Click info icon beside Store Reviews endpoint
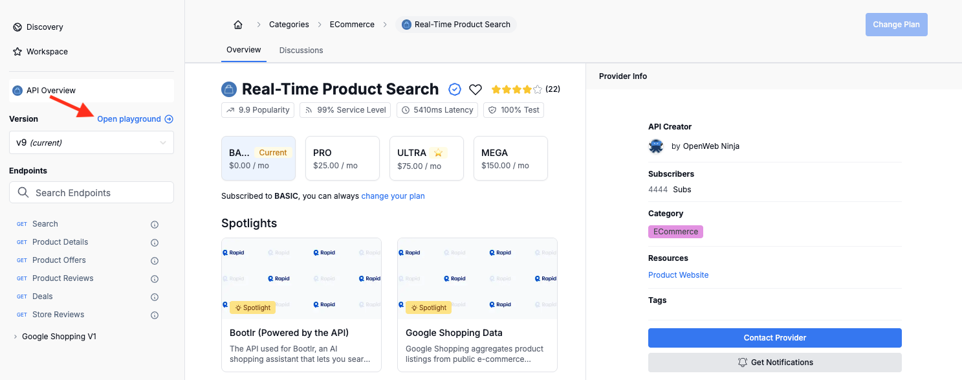The width and height of the screenshot is (962, 380). click(155, 315)
